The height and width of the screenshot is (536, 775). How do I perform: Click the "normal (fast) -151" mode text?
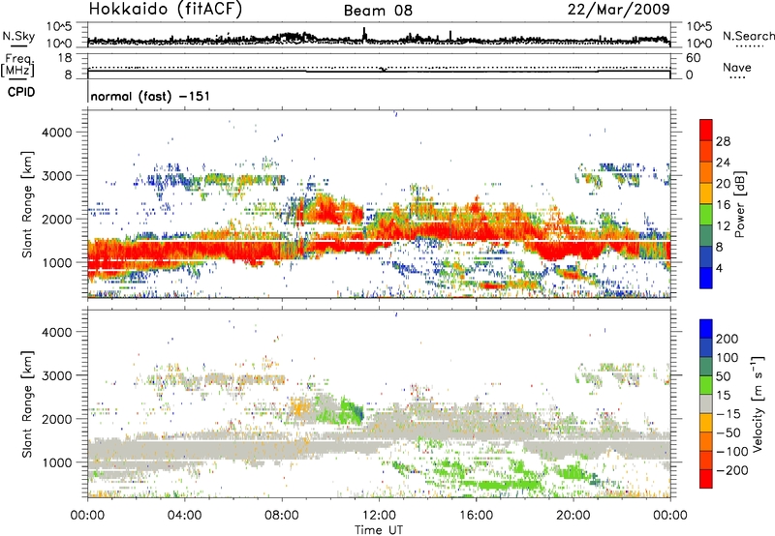150,96
